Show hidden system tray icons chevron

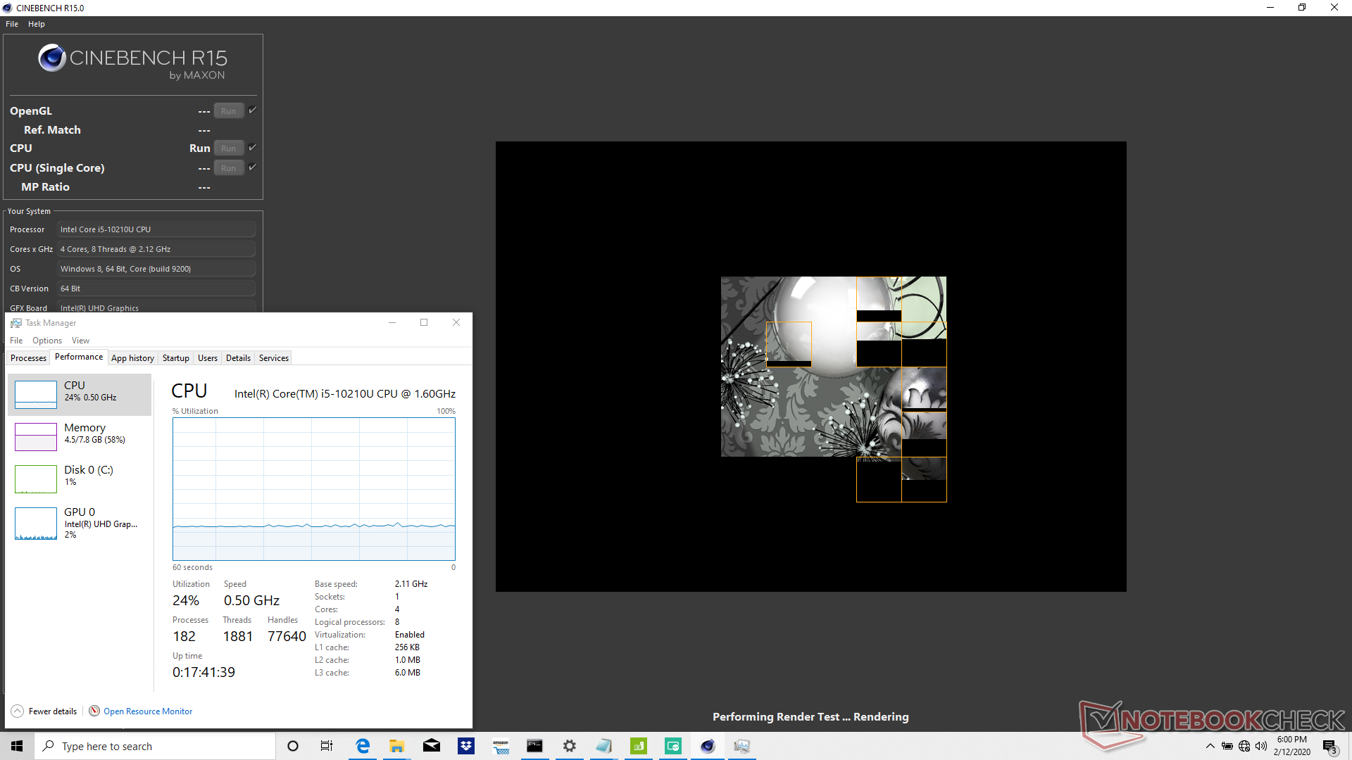pyautogui.click(x=1210, y=746)
